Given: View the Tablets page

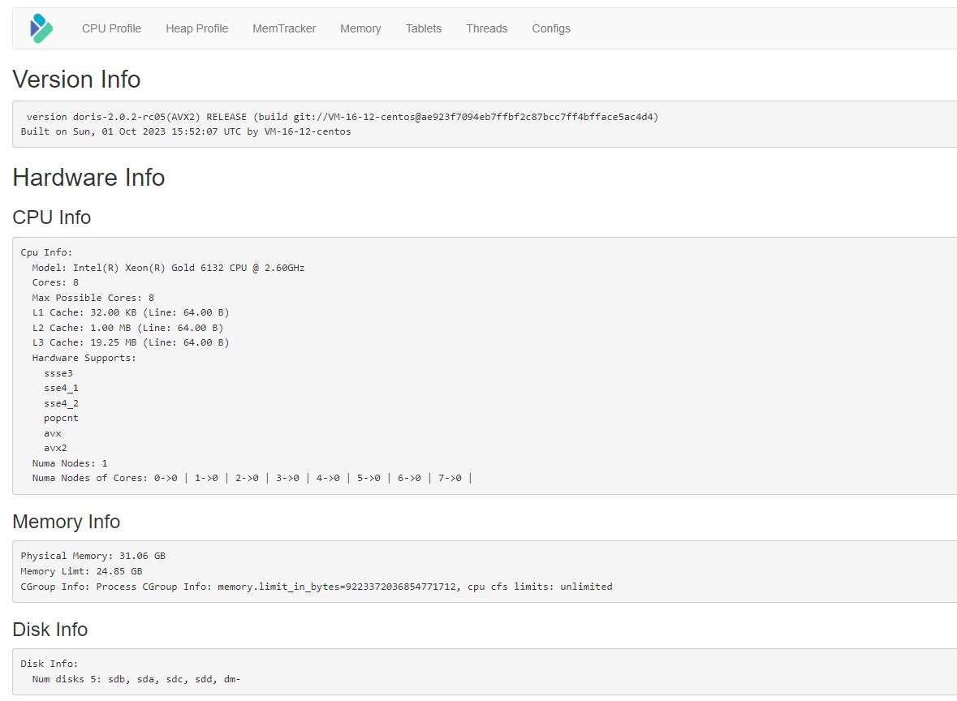Looking at the screenshot, I should (x=424, y=28).
